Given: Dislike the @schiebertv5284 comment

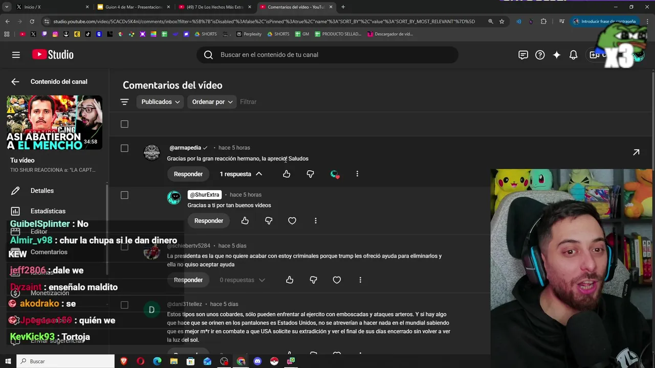Looking at the screenshot, I should point(313,280).
